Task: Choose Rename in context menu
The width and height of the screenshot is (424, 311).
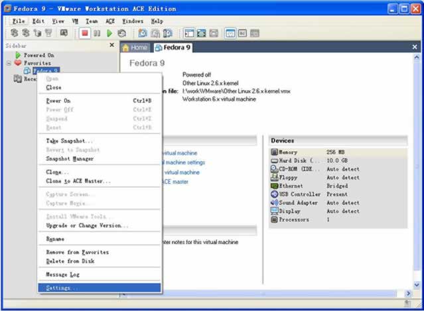Action: tap(100, 239)
